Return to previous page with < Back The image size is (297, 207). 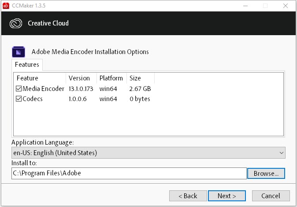[188, 196]
